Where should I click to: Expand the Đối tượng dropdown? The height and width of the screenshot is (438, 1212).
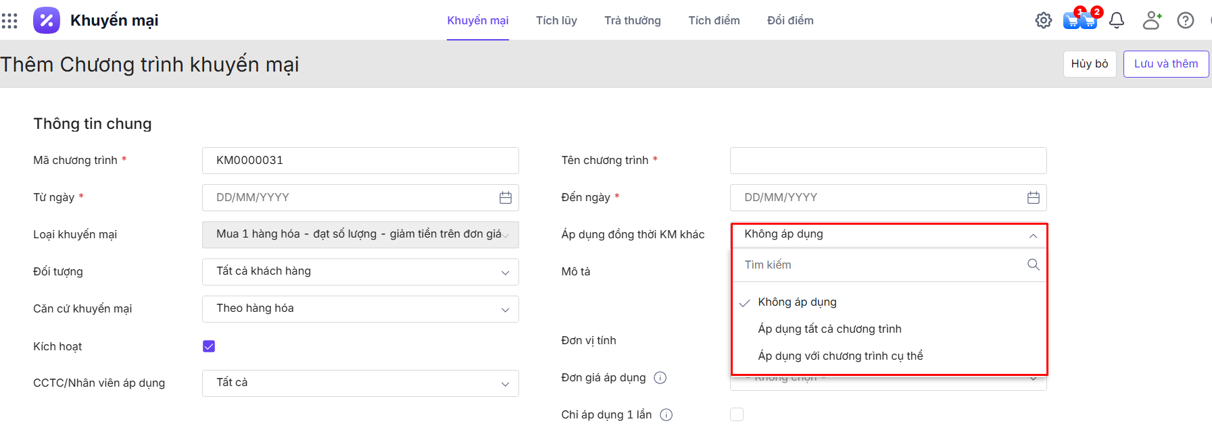pos(360,272)
